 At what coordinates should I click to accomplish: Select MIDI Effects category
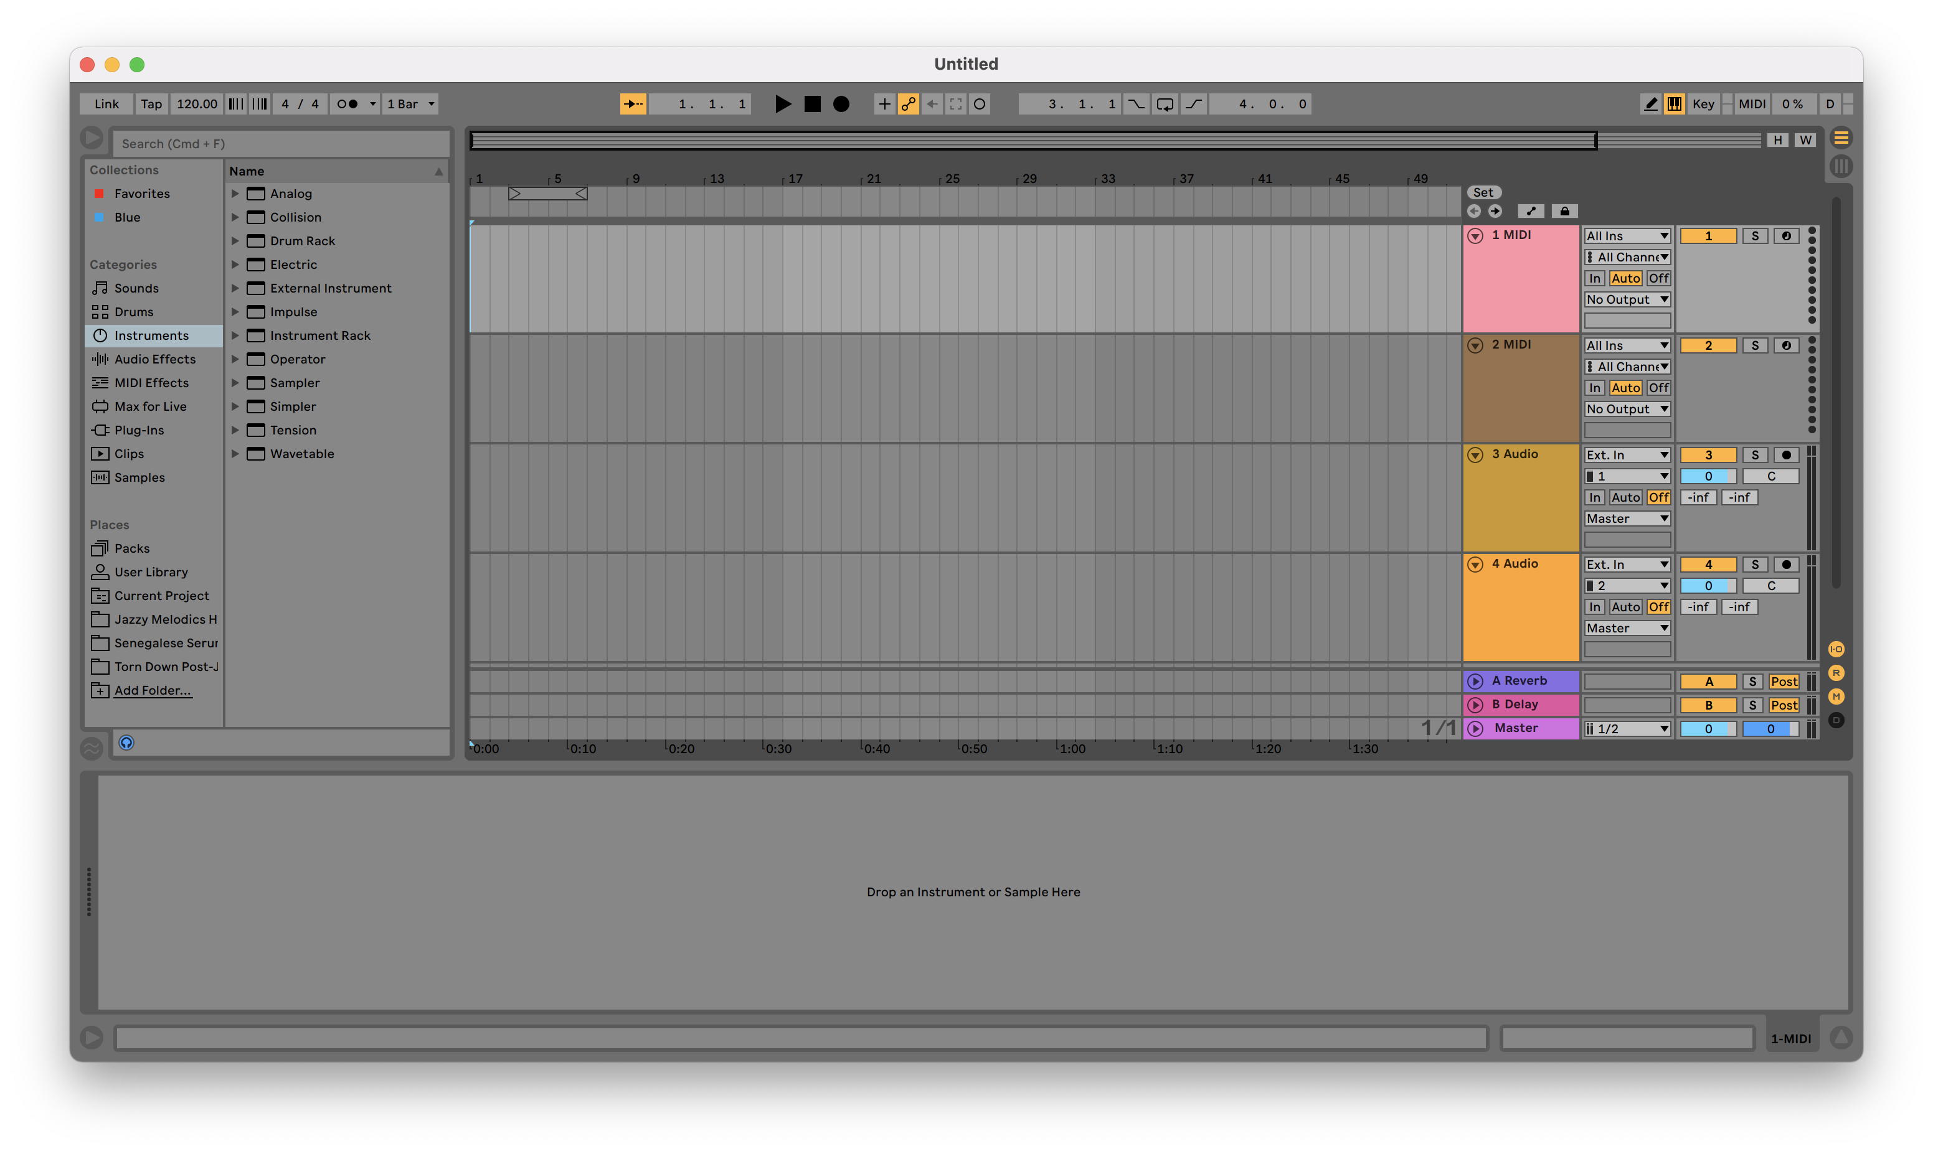click(x=153, y=383)
